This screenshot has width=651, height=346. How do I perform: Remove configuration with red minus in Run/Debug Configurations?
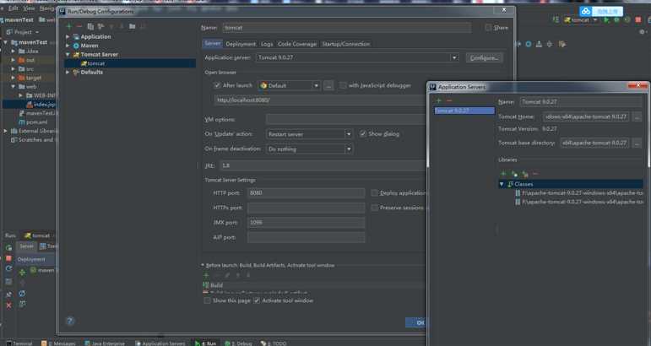tap(79, 26)
